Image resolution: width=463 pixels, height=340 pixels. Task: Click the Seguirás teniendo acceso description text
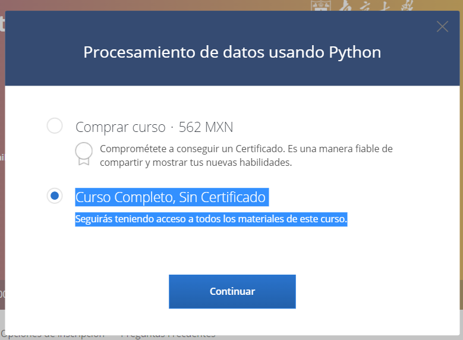coord(211,219)
